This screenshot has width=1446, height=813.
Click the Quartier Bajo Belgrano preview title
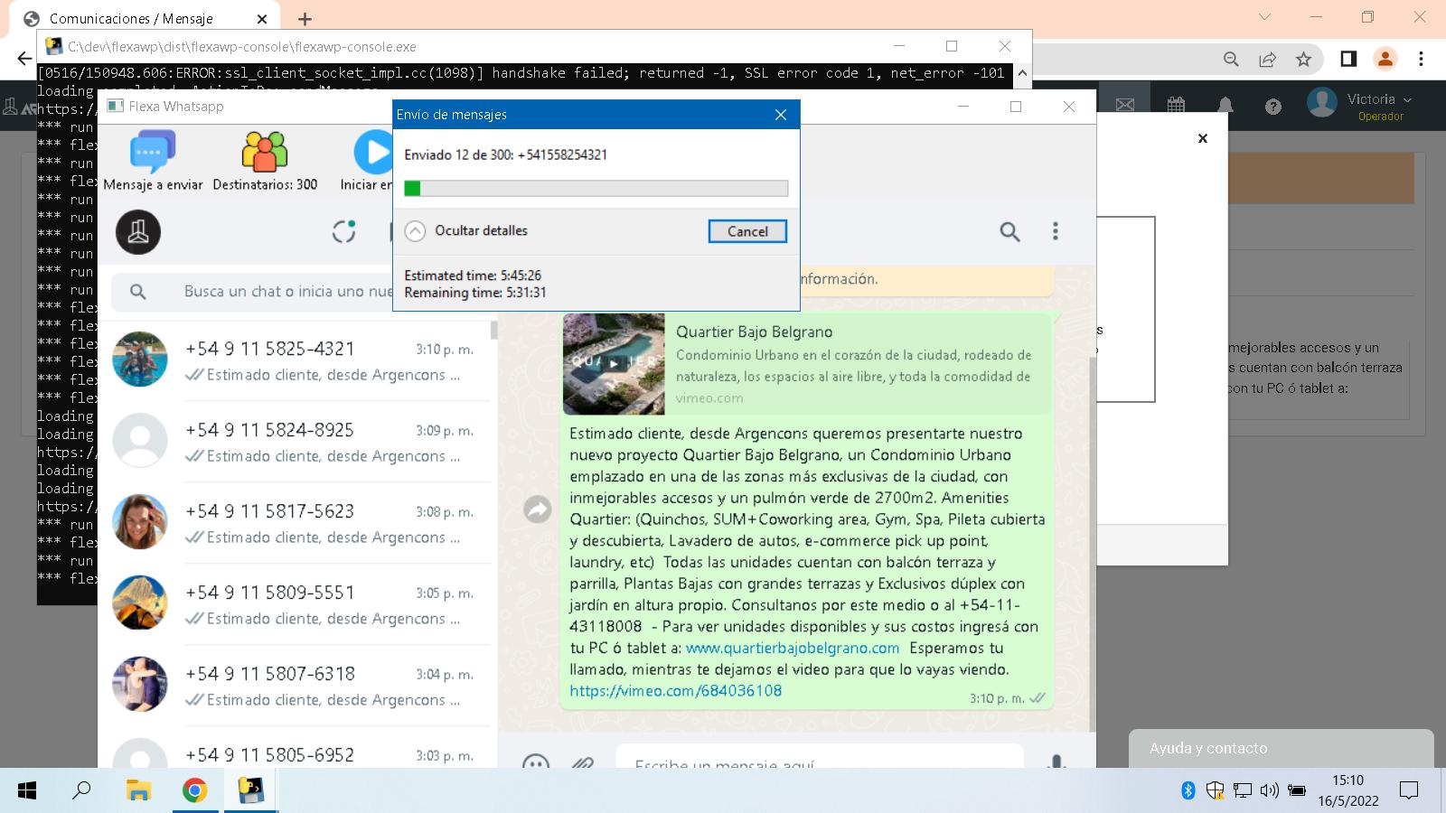[x=755, y=332]
